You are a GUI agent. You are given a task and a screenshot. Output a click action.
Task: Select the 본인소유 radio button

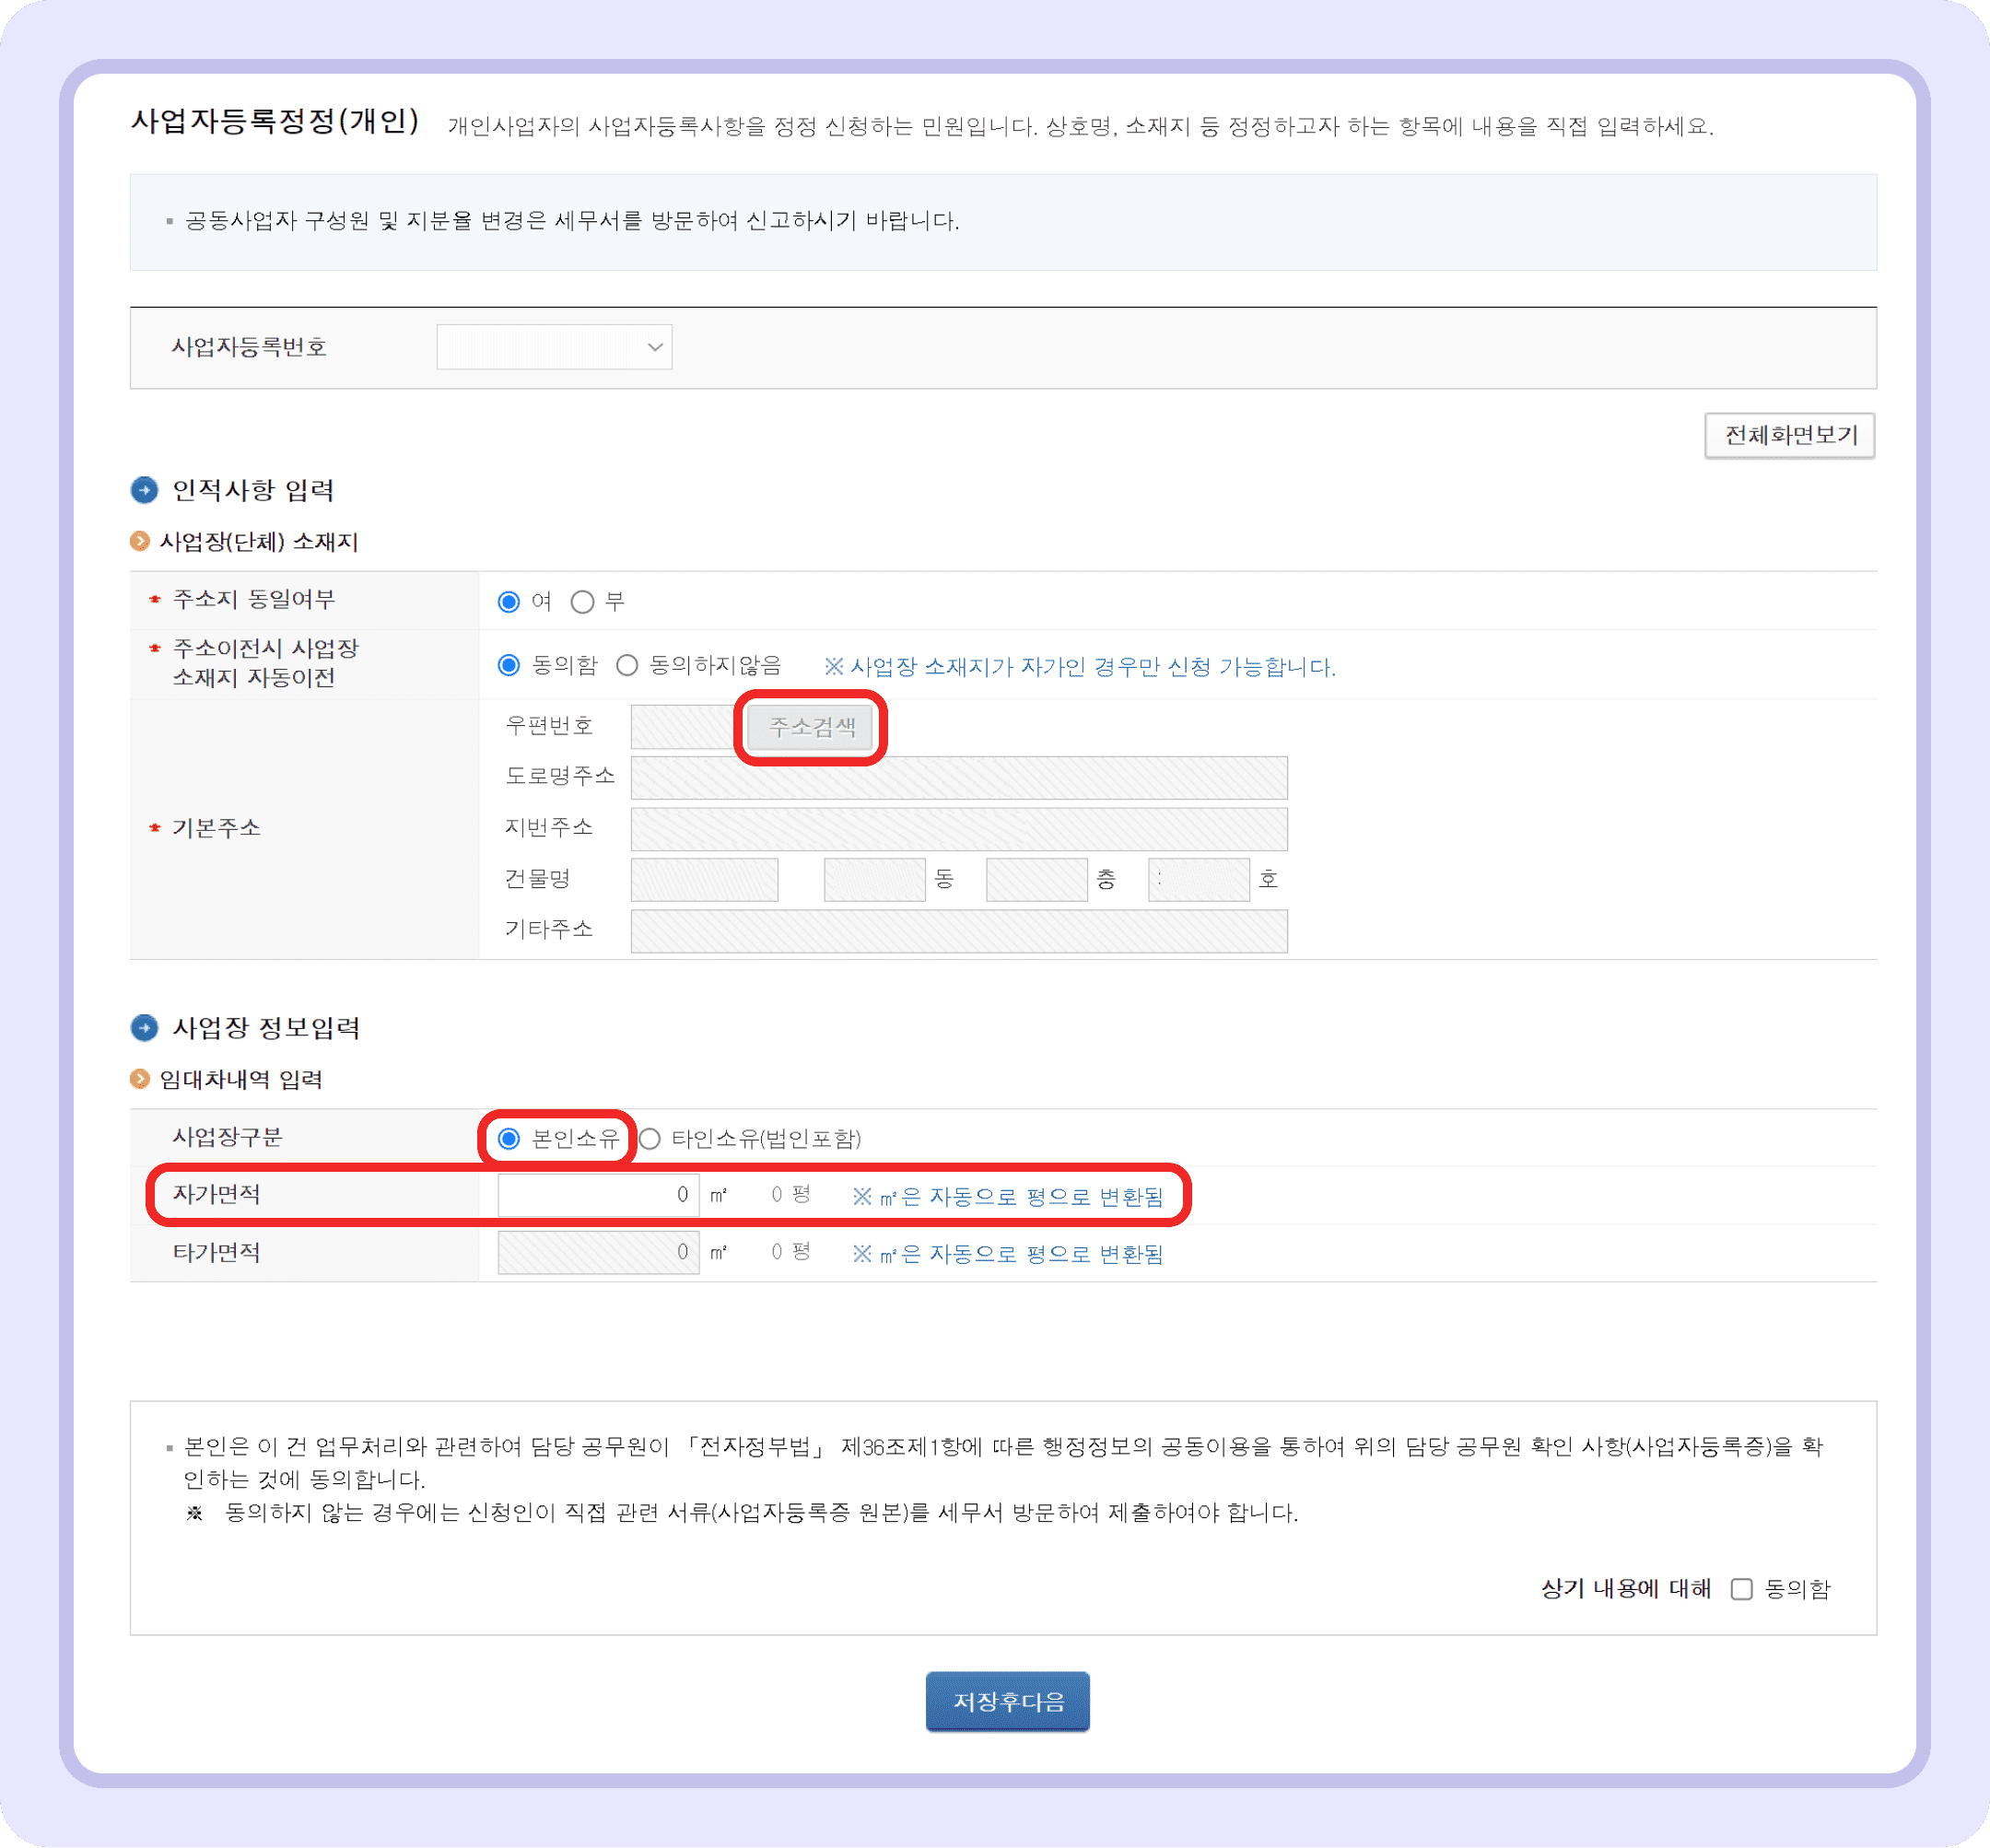pos(511,1137)
